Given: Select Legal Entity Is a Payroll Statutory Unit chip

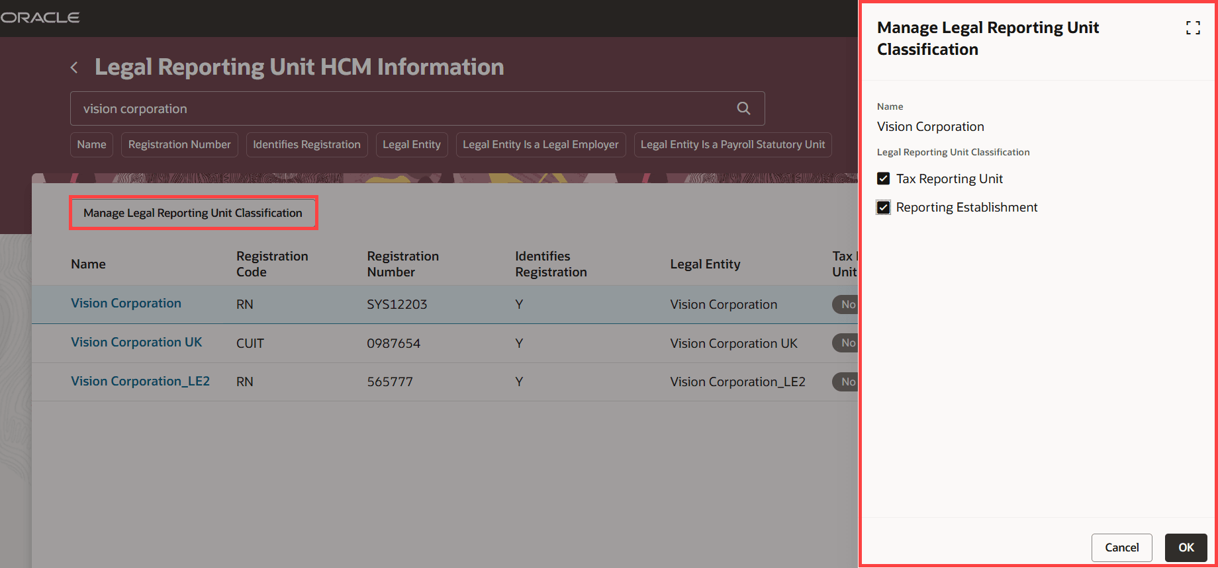Looking at the screenshot, I should click(733, 145).
